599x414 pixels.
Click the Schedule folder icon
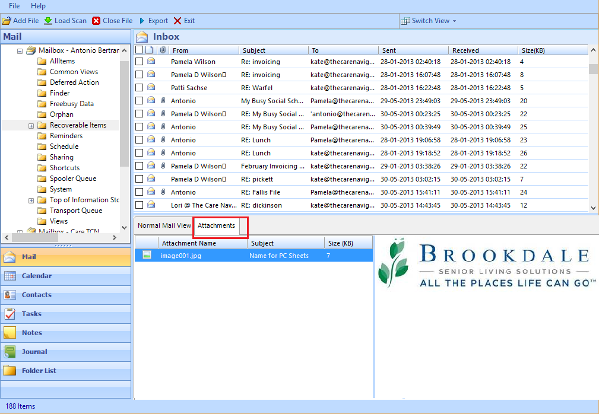42,147
